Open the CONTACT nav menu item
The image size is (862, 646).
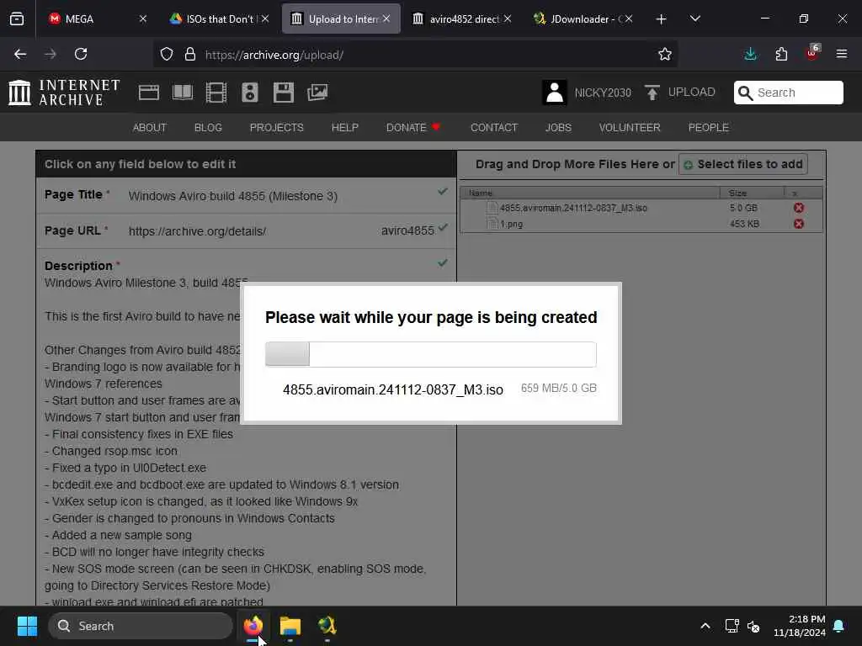point(494,128)
